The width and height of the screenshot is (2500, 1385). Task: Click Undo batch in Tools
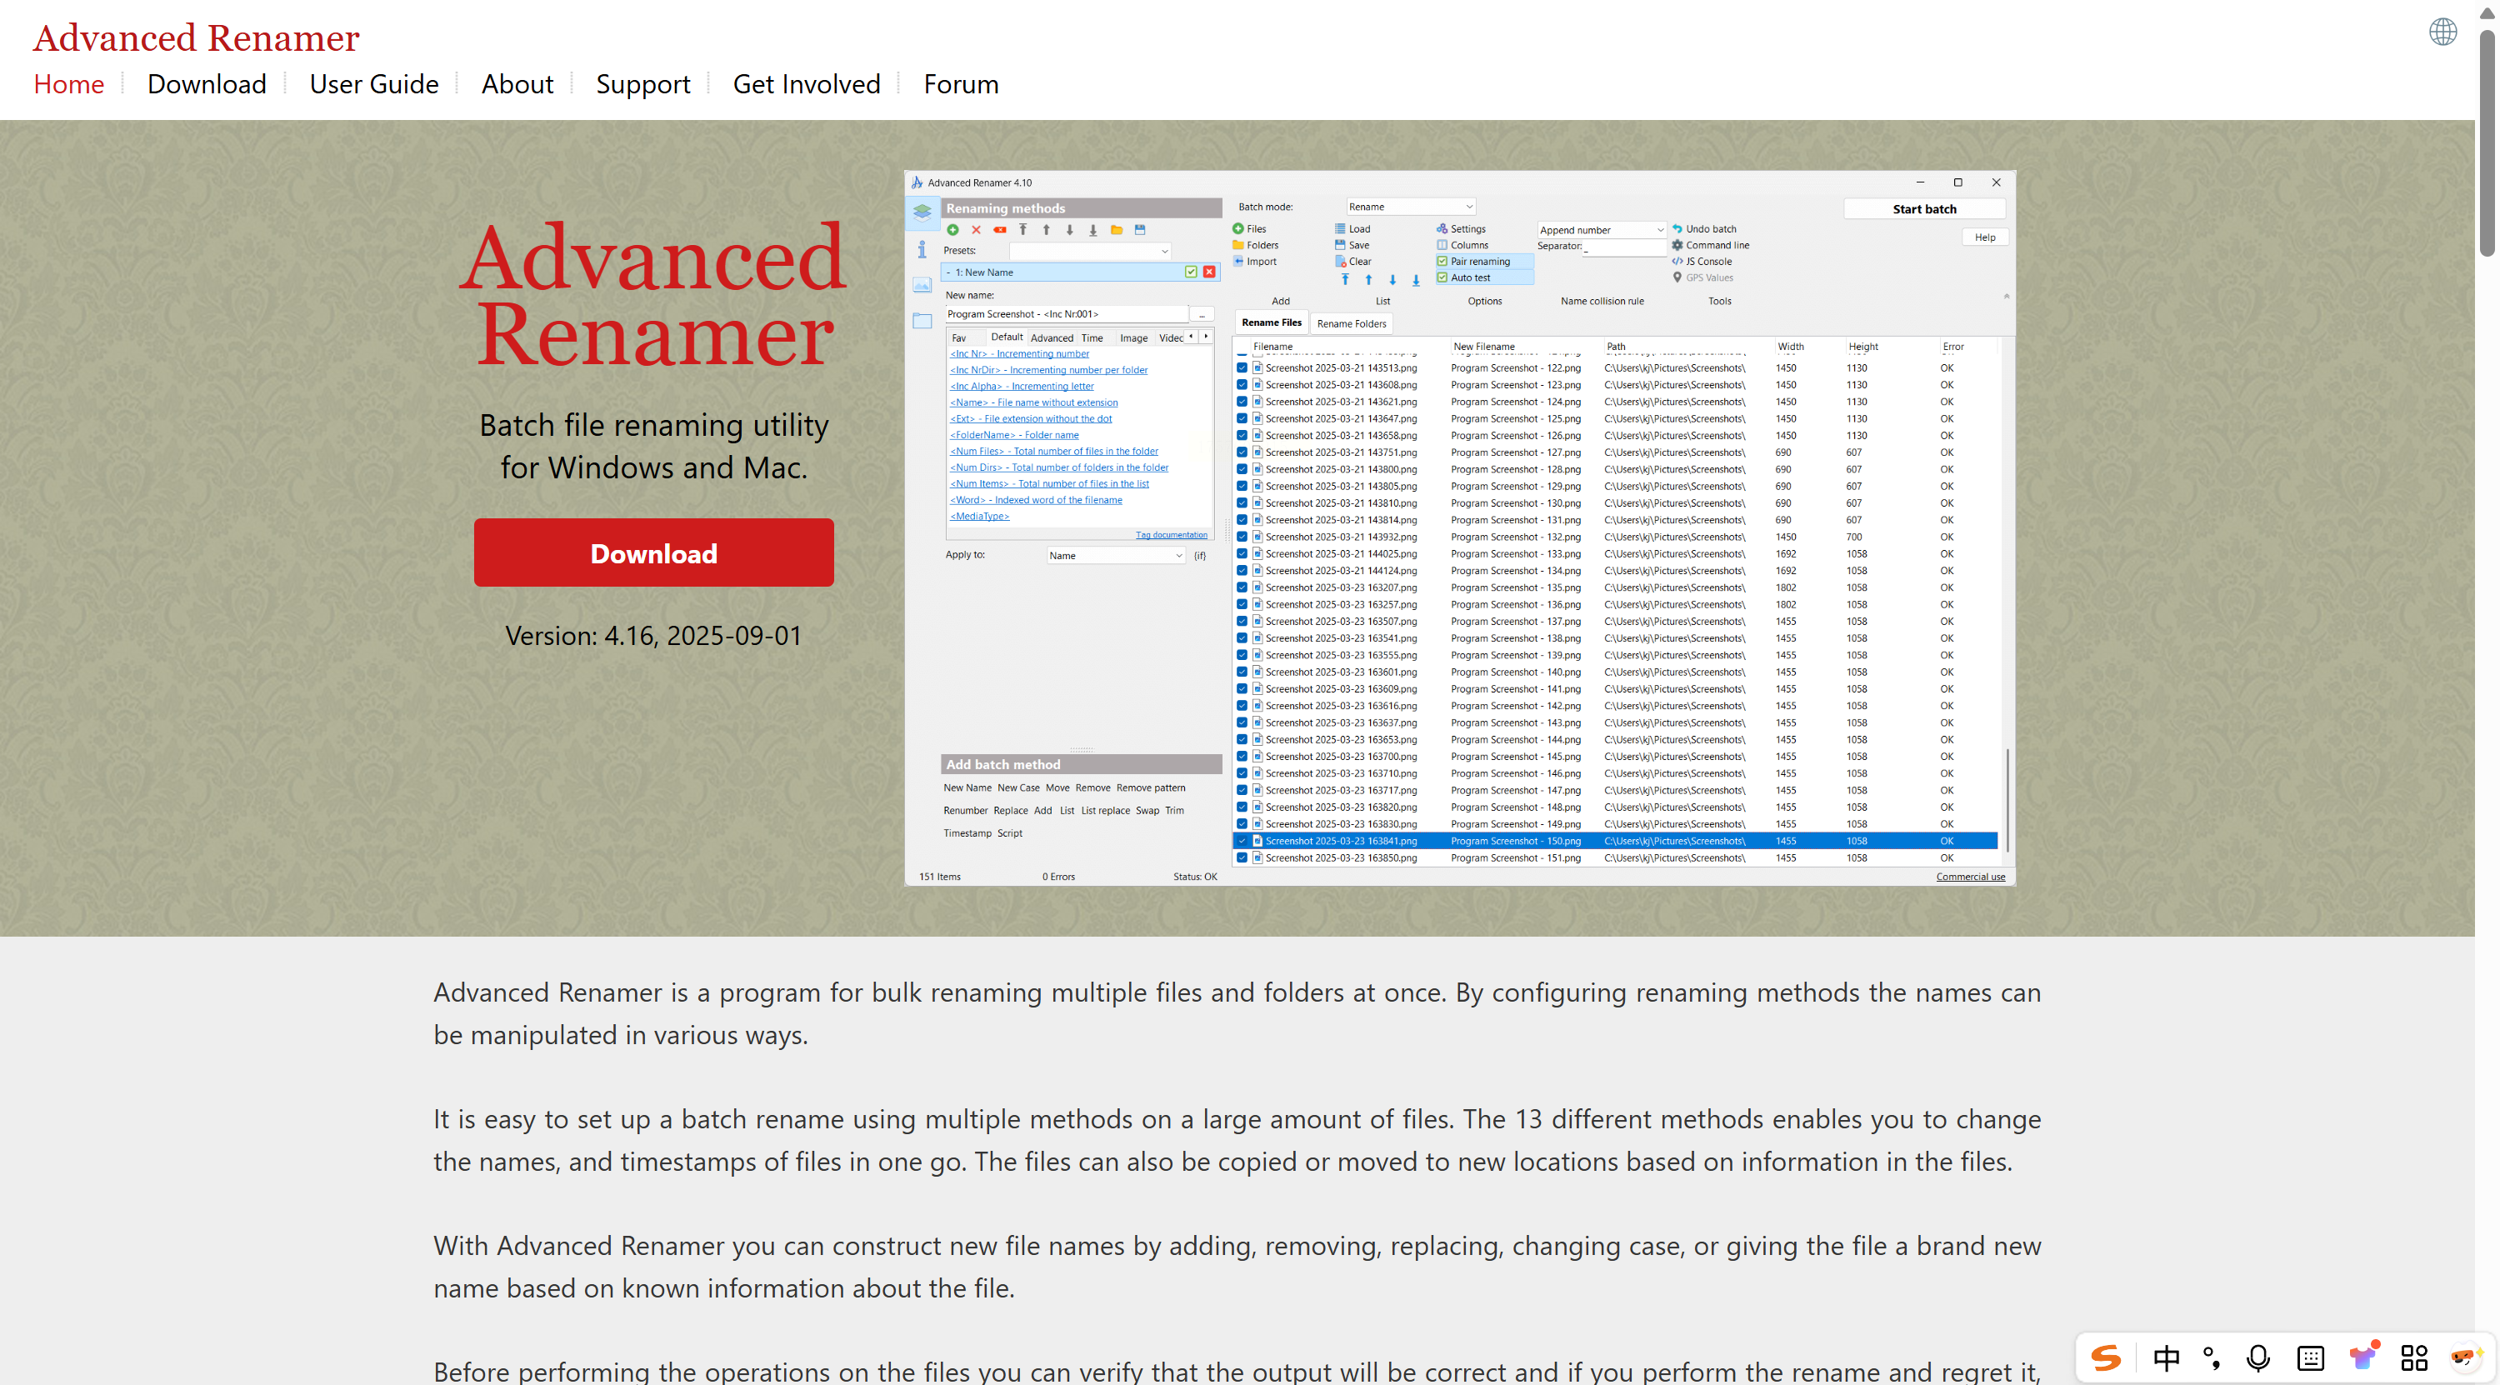1704,229
